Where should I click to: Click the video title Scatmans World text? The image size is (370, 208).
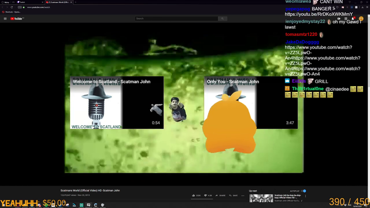tap(90, 191)
